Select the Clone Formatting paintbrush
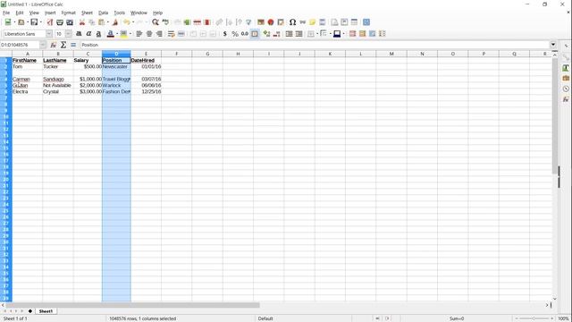 pyautogui.click(x=115, y=22)
